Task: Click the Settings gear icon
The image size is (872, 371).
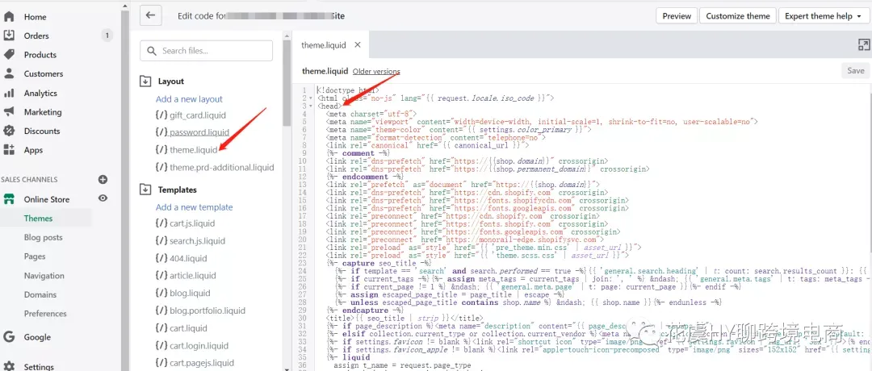Action: point(9,366)
